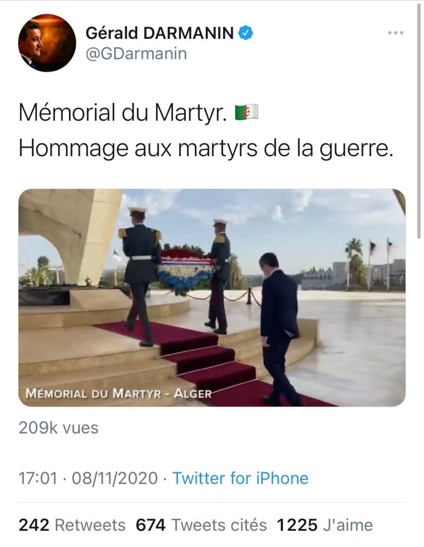Click the Twitter for iPhone link
424x547 pixels.
point(240,478)
